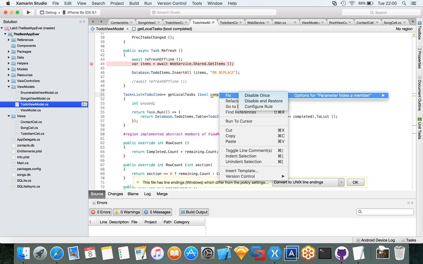Screen dimensions: 423x264
Task: Open the iPhone 6s iOS 9.1 device selector
Action: pos(79,12)
